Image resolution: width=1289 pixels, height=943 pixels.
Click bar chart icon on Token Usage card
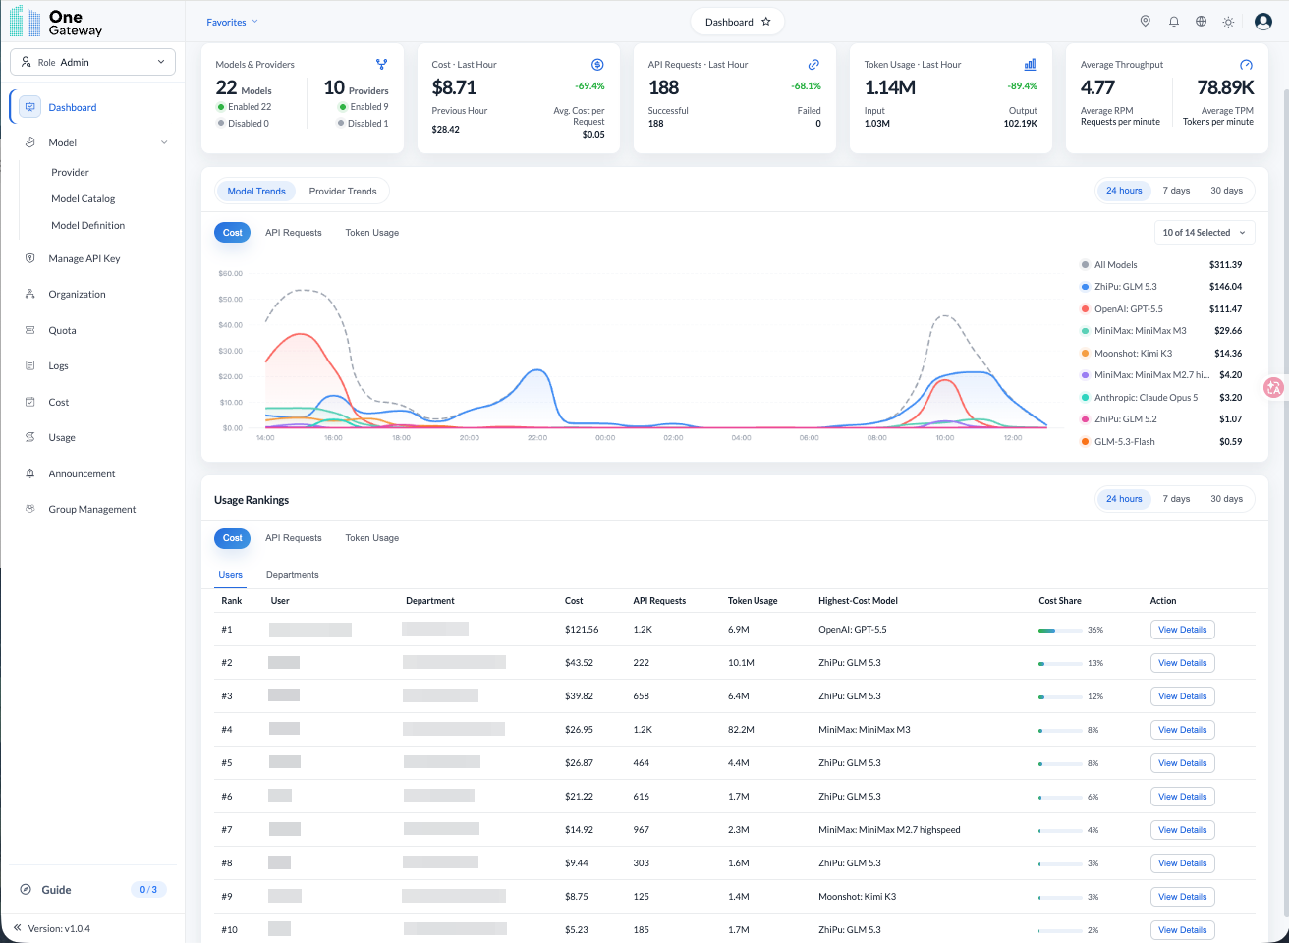pos(1030,65)
